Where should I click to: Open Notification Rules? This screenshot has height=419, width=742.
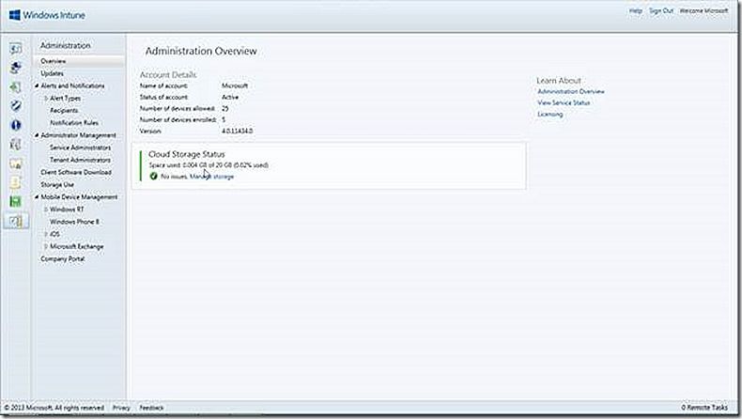pyautogui.click(x=74, y=123)
